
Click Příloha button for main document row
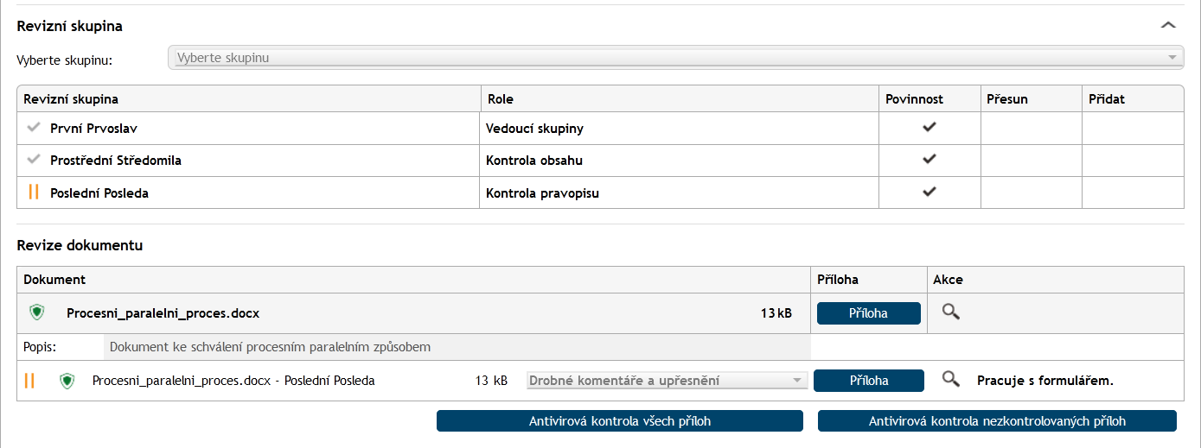click(869, 313)
